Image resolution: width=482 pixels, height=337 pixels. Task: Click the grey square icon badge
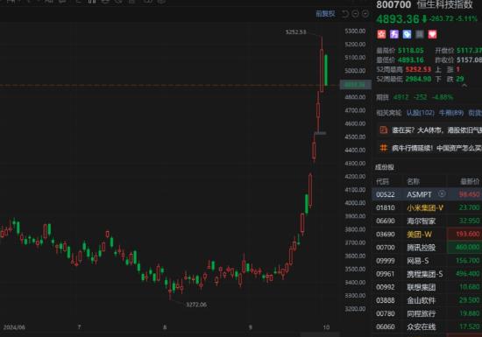click(x=420, y=34)
